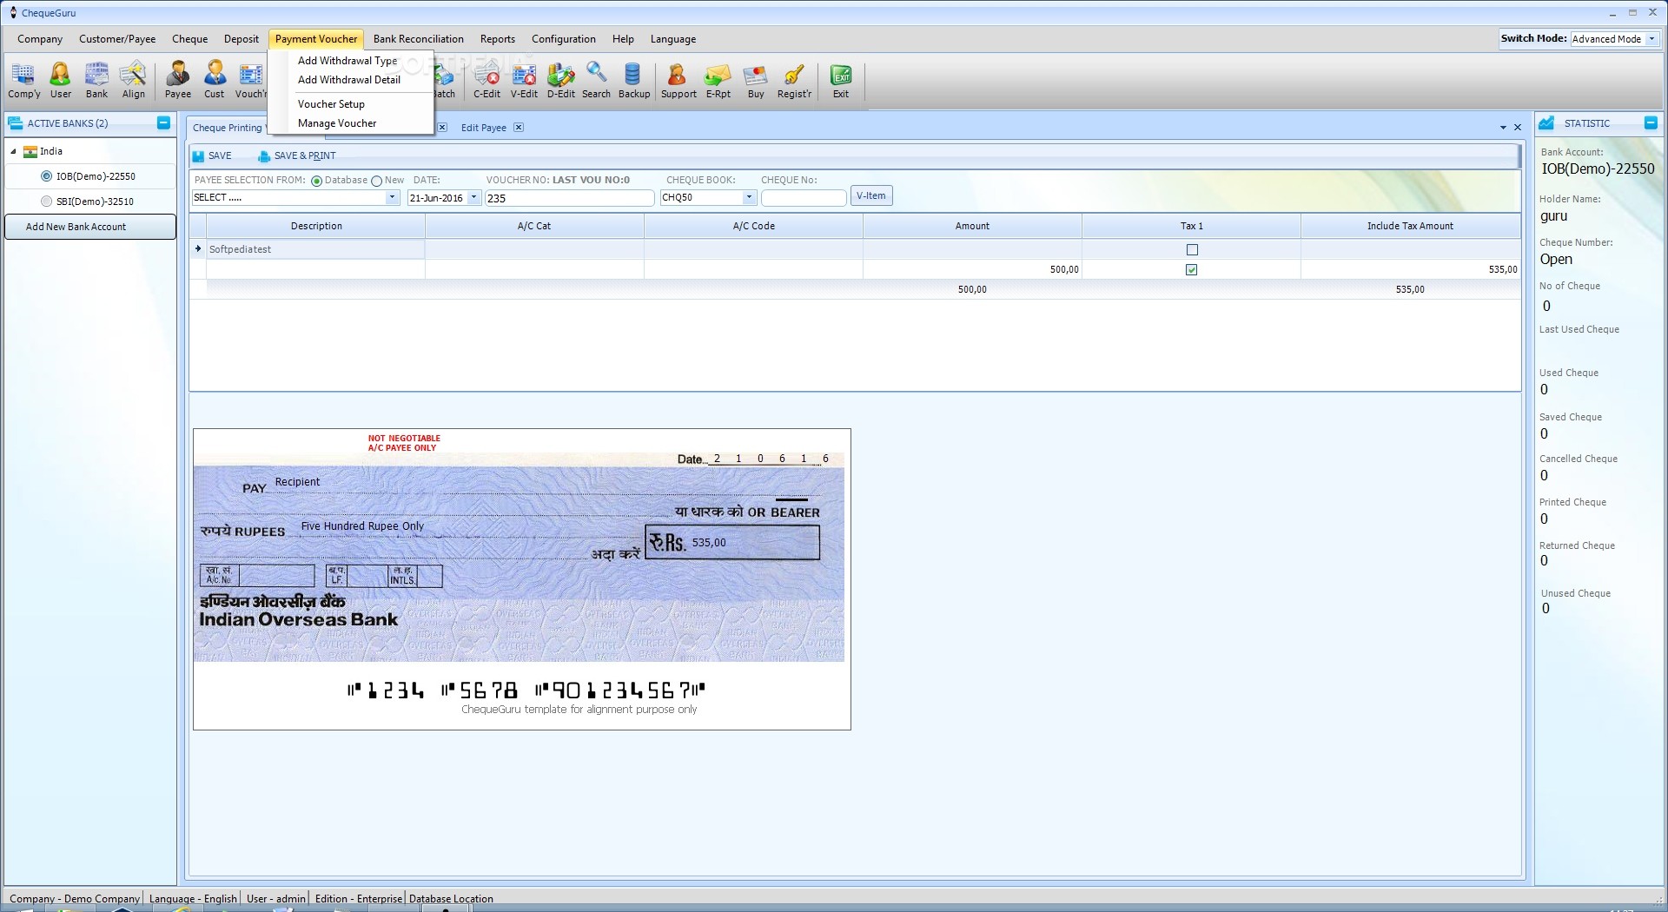Choose Add Withdrawal Detail menu entry

pos(349,80)
